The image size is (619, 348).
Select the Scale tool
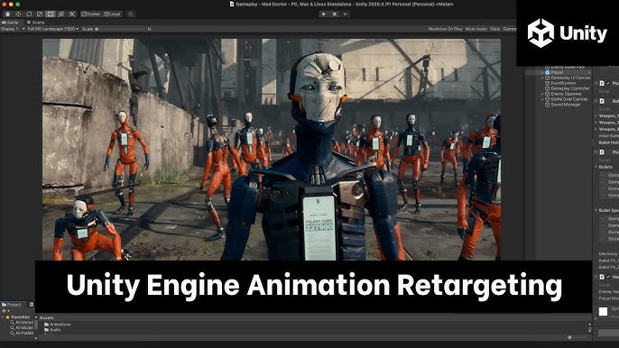[40, 14]
